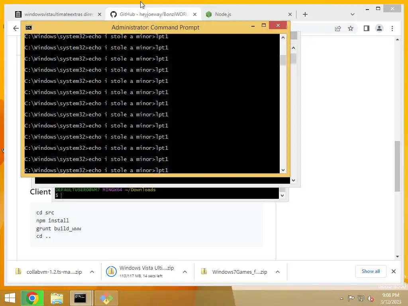Viewport: 408px width, 306px height.
Task: Open File Explorer from taskbar
Action: (57, 298)
